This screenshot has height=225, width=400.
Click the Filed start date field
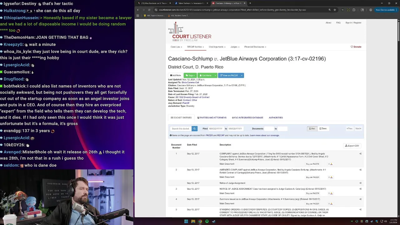[x=216, y=128]
